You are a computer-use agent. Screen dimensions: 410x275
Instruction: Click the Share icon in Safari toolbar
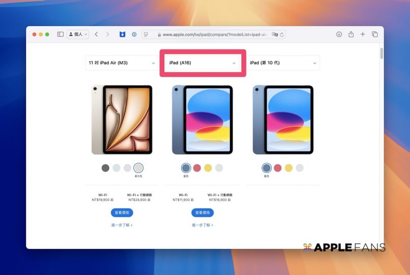click(x=351, y=34)
